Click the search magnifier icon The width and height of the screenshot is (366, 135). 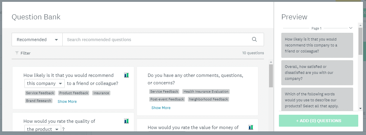point(254,39)
